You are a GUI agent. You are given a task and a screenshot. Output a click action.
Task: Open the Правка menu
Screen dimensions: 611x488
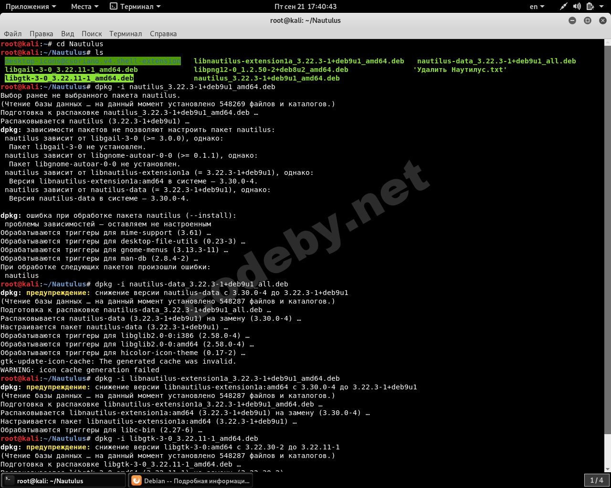[41, 34]
